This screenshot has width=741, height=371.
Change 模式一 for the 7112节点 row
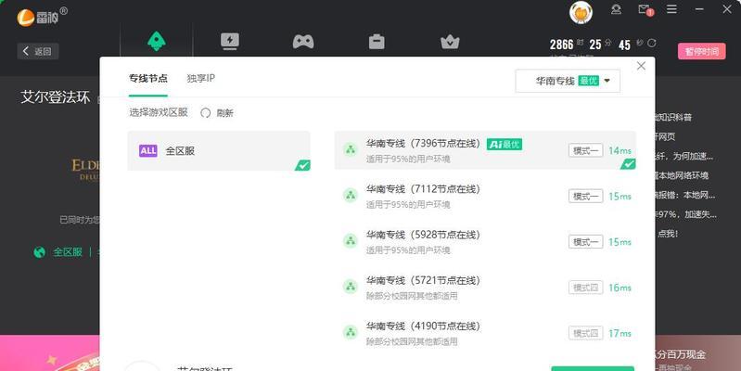click(585, 196)
